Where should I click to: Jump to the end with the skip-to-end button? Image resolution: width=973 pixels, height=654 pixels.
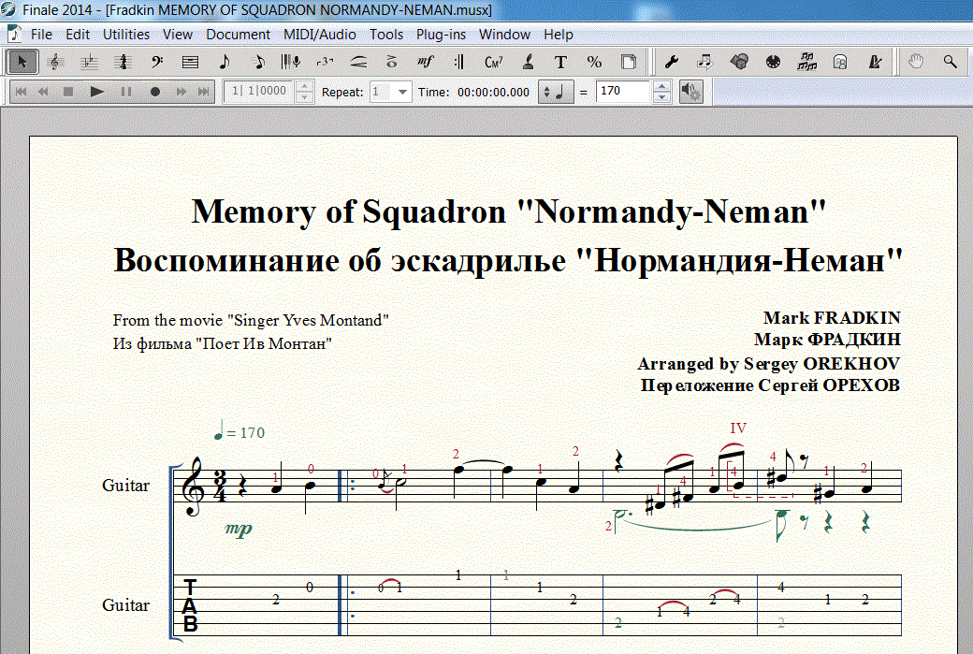(x=204, y=92)
